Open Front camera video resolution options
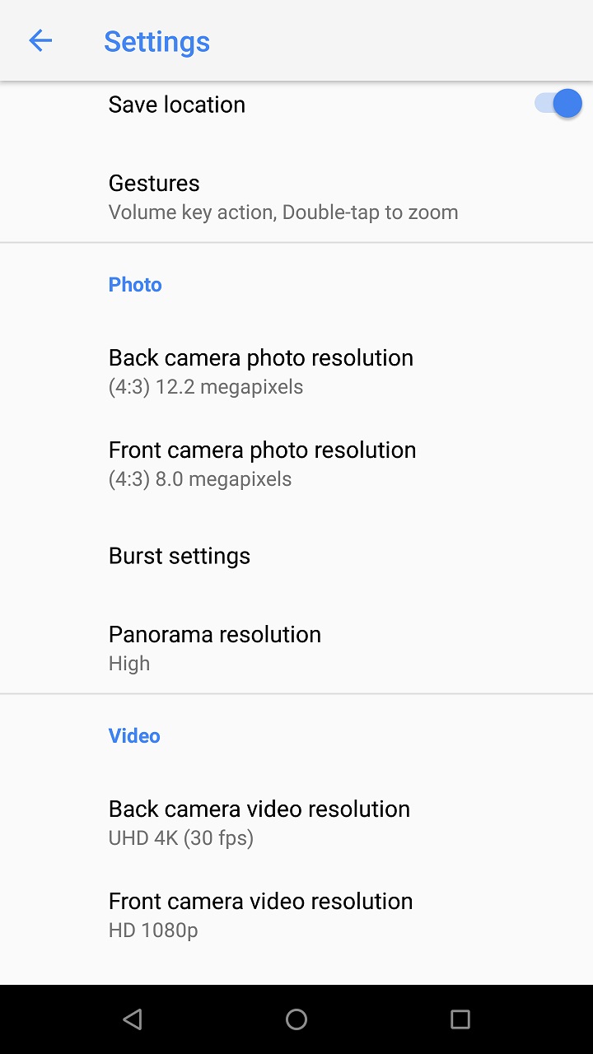The image size is (593, 1054). tap(296, 915)
